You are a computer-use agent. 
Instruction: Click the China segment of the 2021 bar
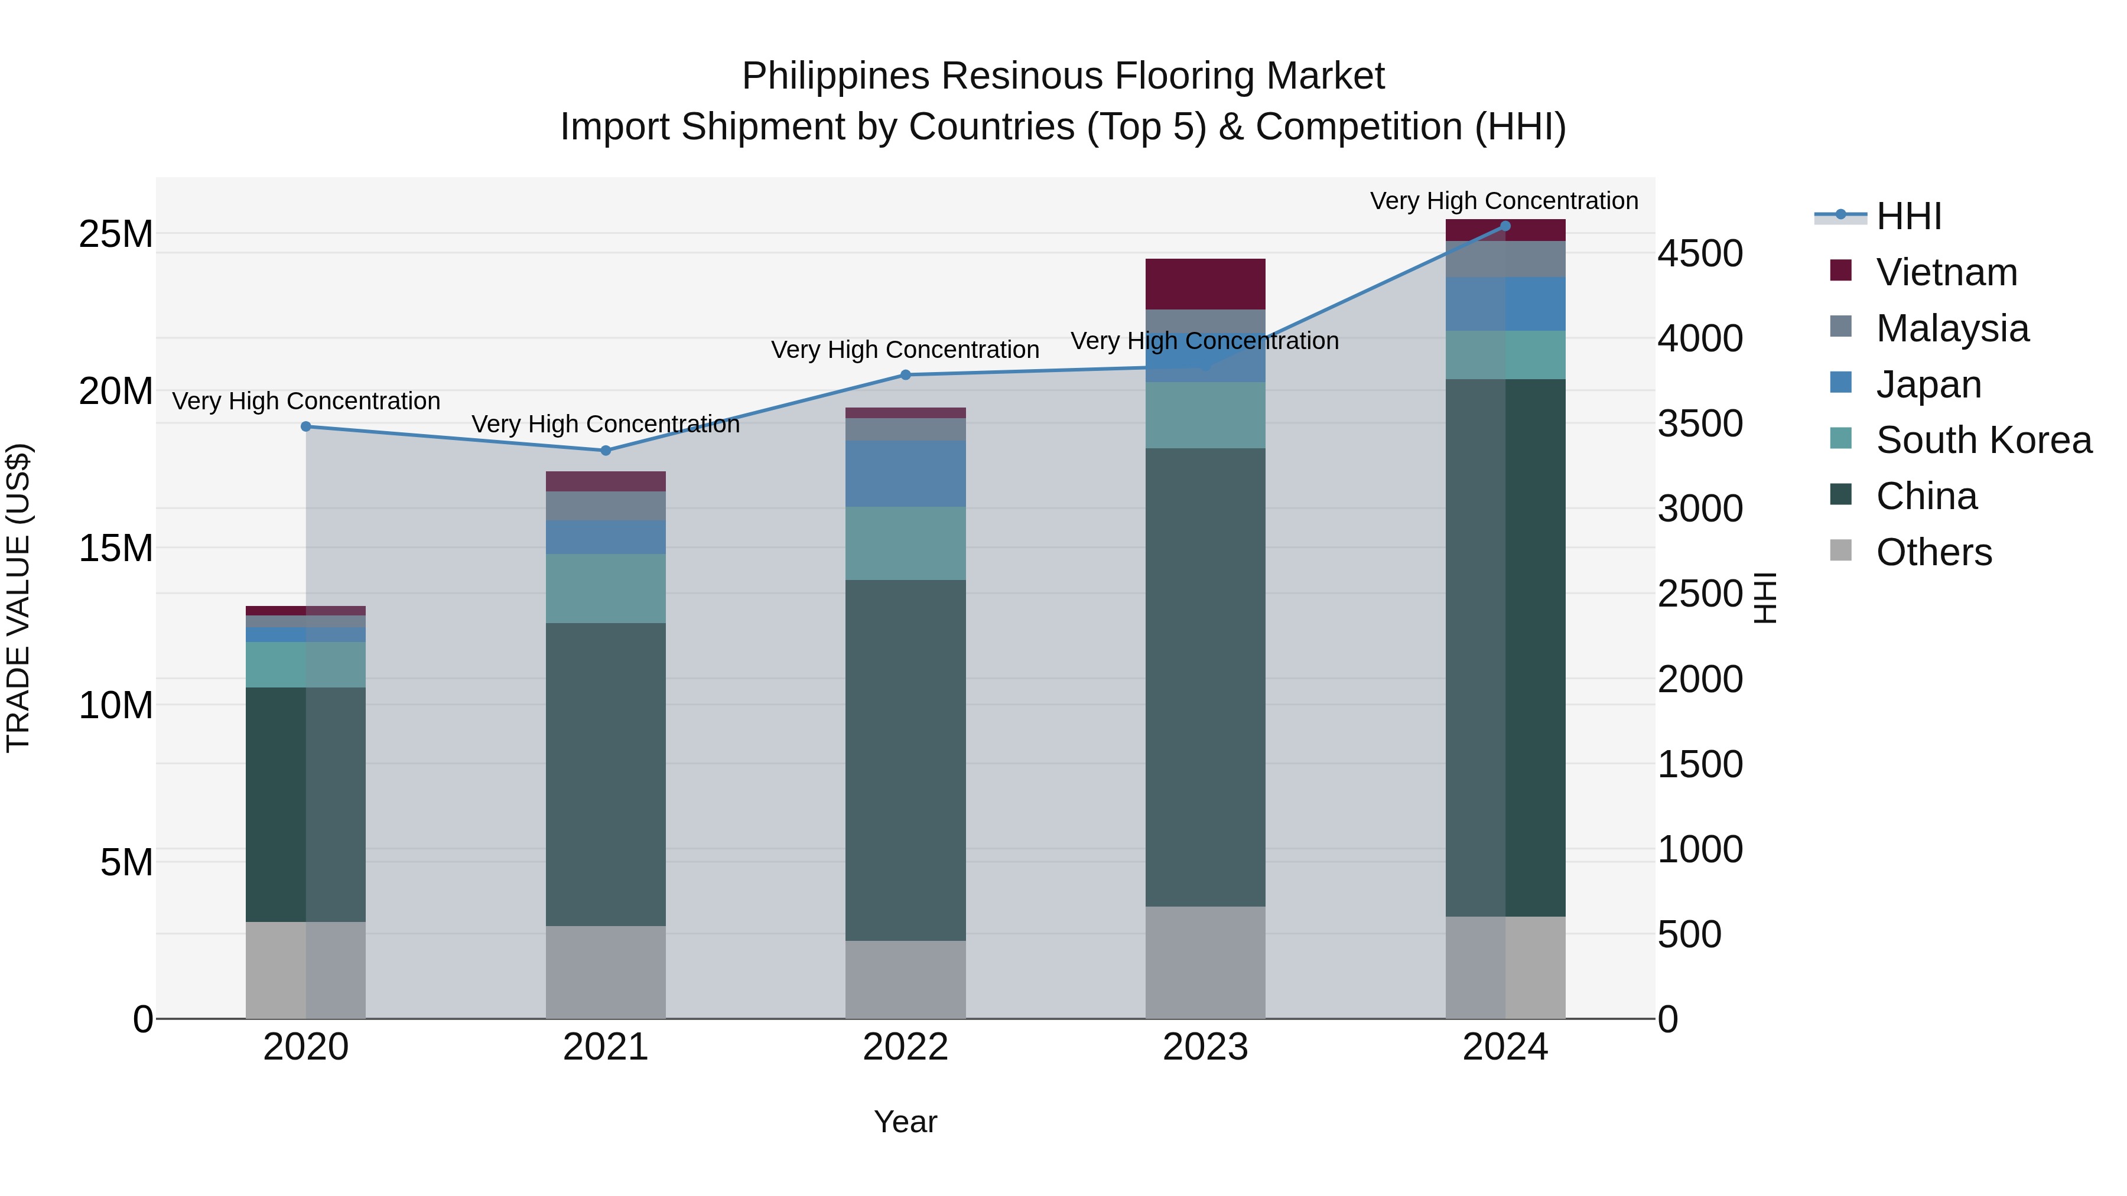tap(605, 774)
